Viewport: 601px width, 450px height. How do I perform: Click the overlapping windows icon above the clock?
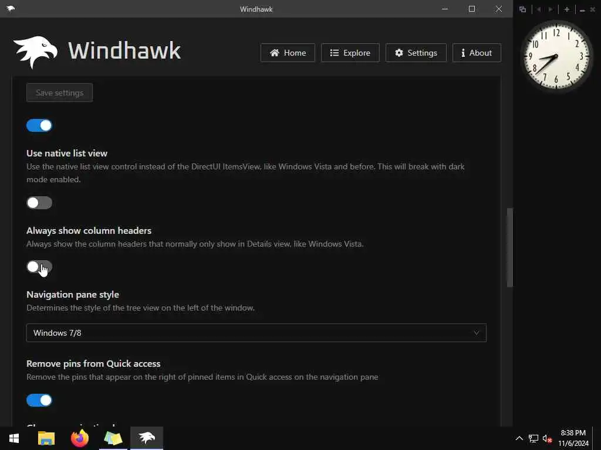522,9
